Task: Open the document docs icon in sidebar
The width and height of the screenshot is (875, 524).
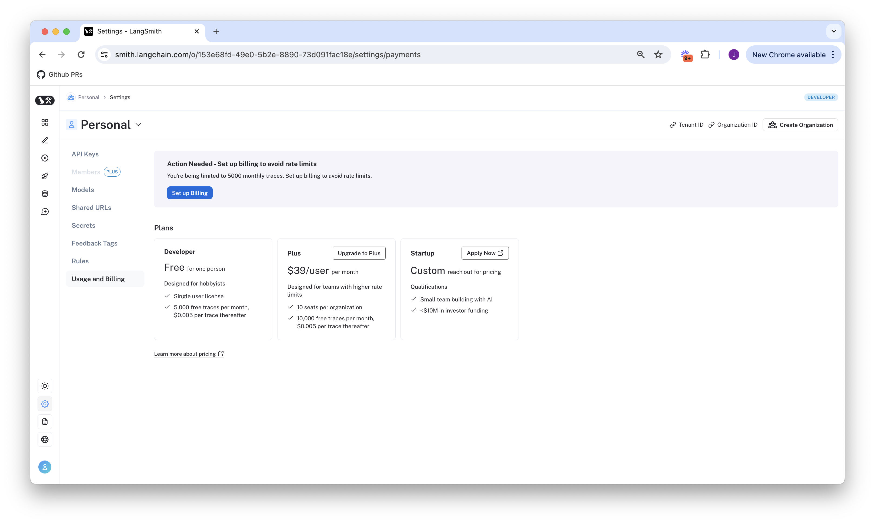Action: [x=45, y=422]
